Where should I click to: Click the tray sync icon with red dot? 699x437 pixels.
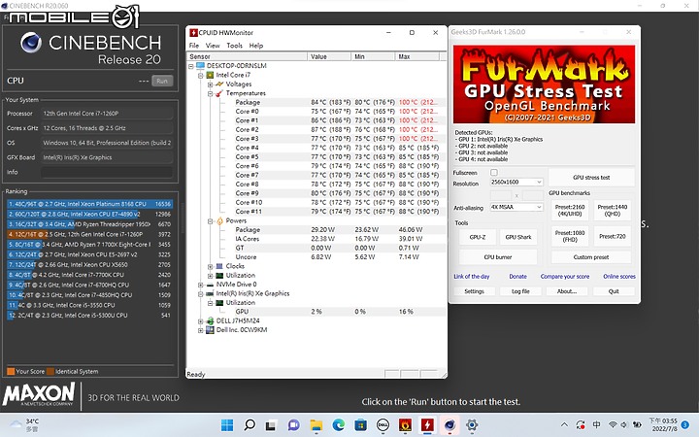[x=580, y=424]
